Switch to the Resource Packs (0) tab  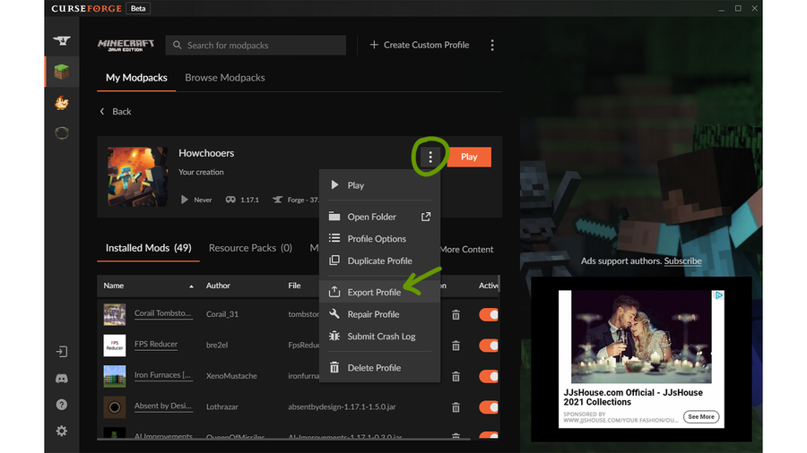250,248
